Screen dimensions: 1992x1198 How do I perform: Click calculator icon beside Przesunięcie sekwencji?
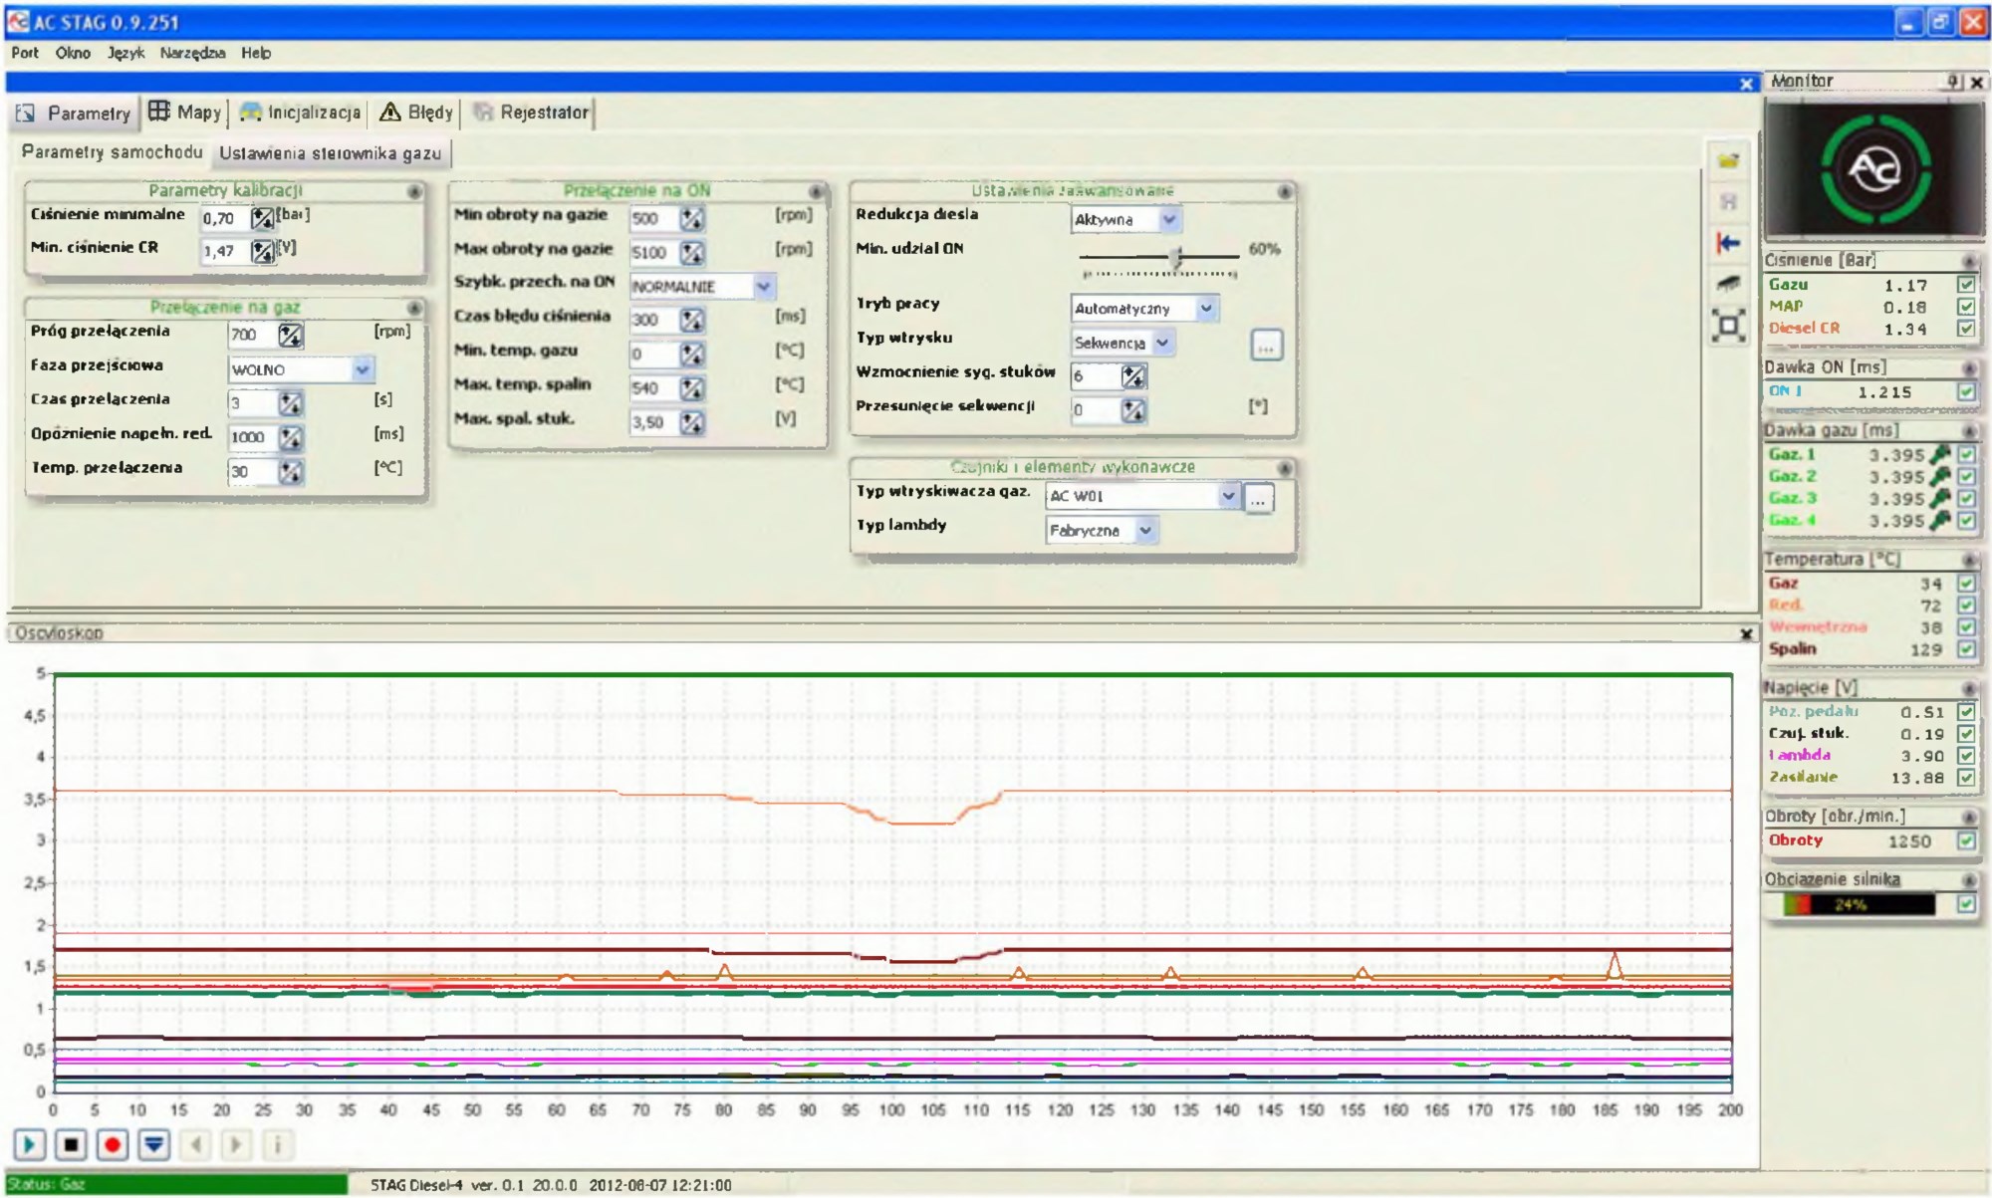coord(1133,409)
